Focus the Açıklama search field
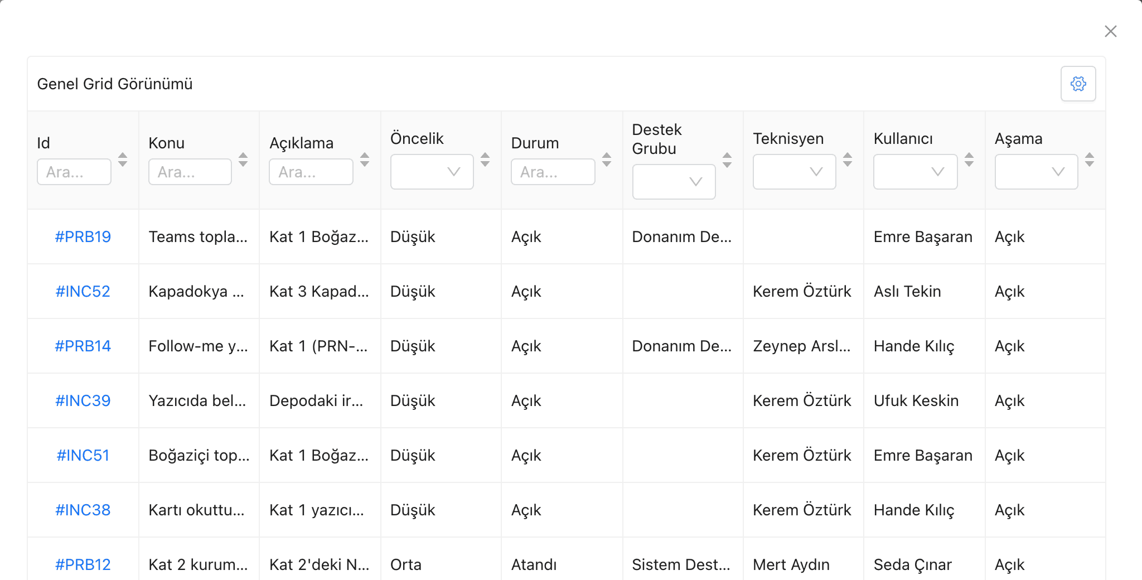Screen dimensions: 1142x580 311,172
